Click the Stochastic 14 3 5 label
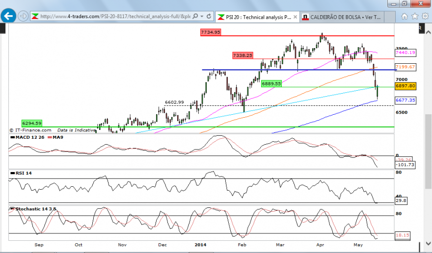 (35, 209)
